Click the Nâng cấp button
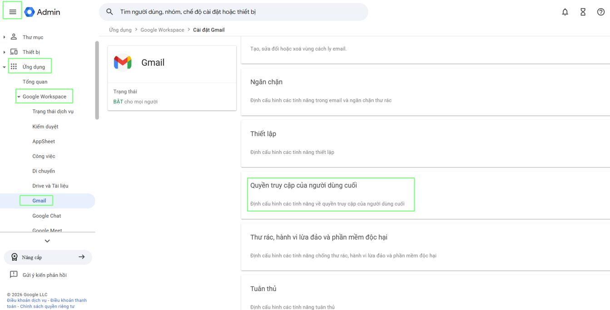Viewport: 610px width, 310px height. tap(48, 257)
